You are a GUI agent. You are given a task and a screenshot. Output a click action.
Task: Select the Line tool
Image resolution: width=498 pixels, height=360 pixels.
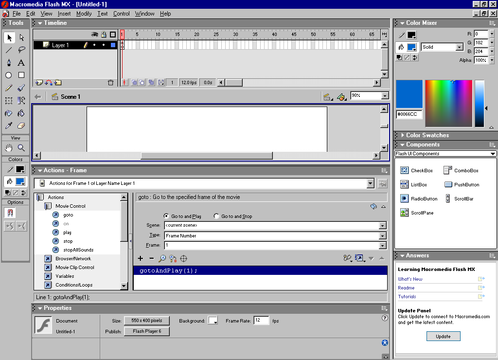coord(9,50)
